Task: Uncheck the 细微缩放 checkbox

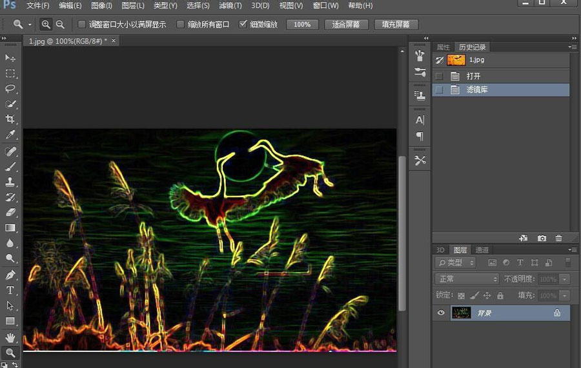Action: pyautogui.click(x=243, y=24)
